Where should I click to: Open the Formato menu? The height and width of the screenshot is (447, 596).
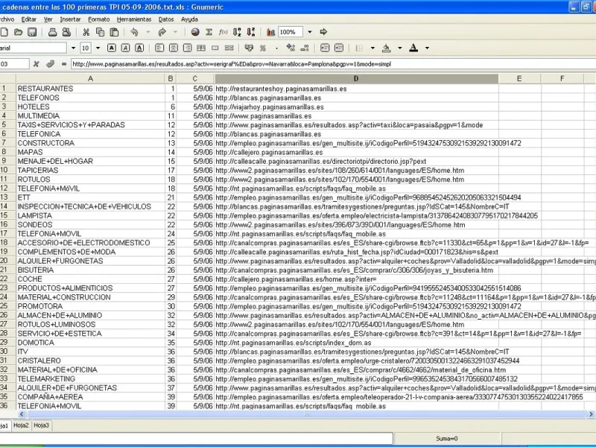click(99, 19)
